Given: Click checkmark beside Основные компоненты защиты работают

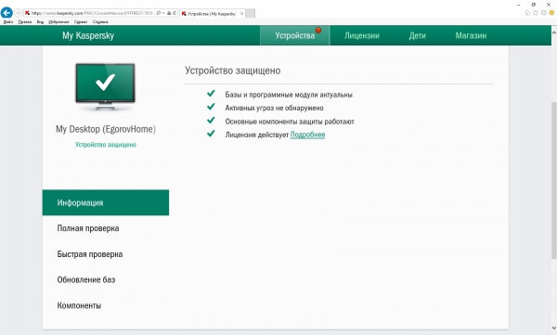Looking at the screenshot, I should pyautogui.click(x=211, y=120).
